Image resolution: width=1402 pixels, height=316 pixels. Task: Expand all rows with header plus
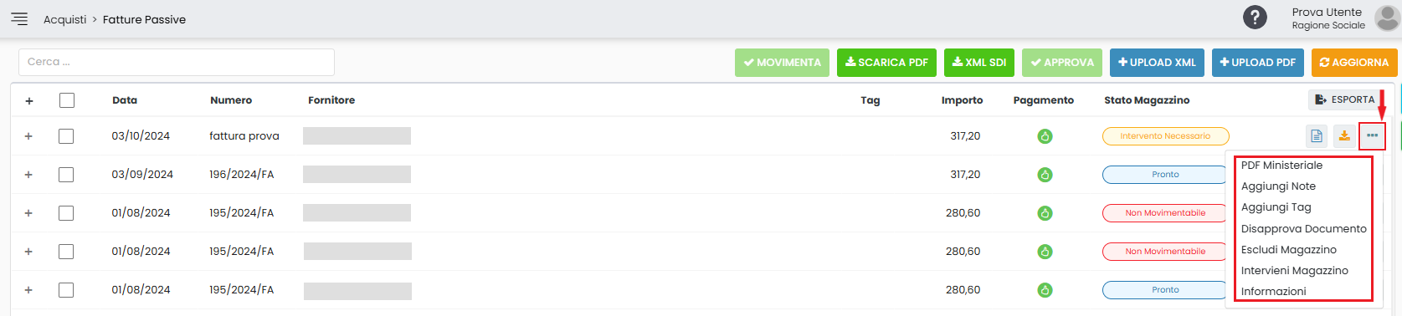coord(29,101)
